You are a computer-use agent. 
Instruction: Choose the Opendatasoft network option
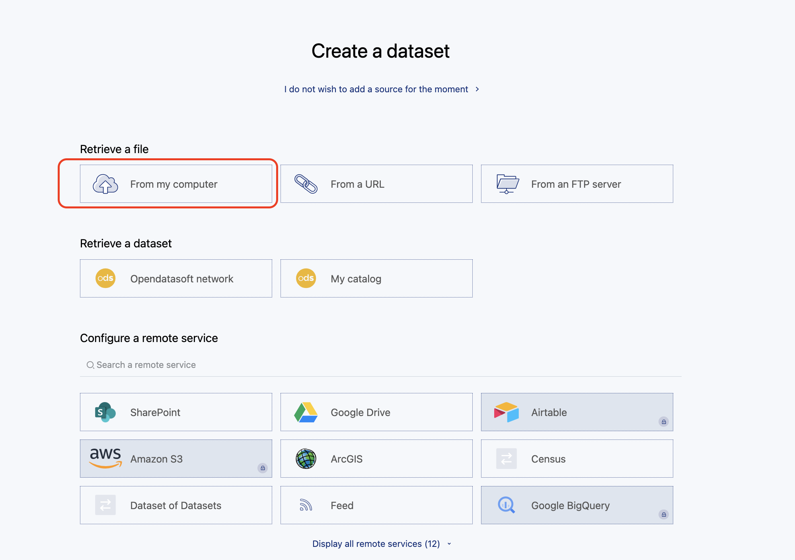tap(176, 278)
